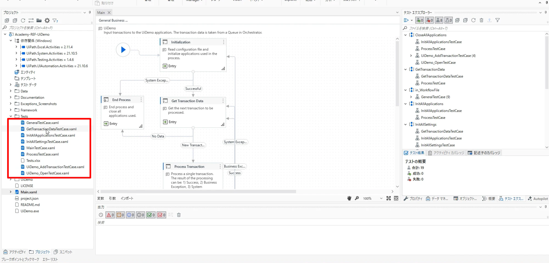Screen dimensions: 549x263
Task: Collapse the Tests folder
Action: click(x=11, y=116)
